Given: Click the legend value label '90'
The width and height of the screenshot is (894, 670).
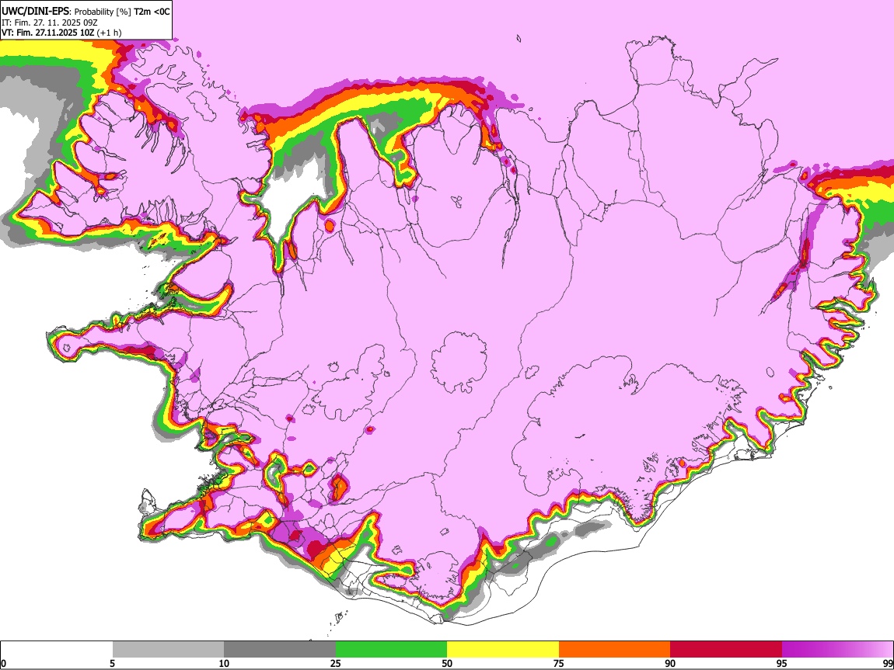Looking at the screenshot, I should point(670,663).
